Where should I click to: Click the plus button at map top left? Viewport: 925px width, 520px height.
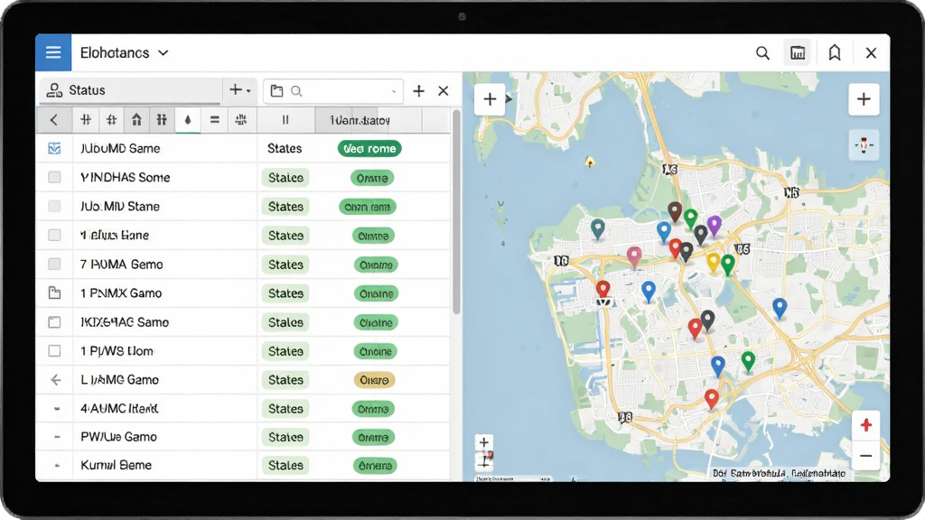click(x=490, y=99)
